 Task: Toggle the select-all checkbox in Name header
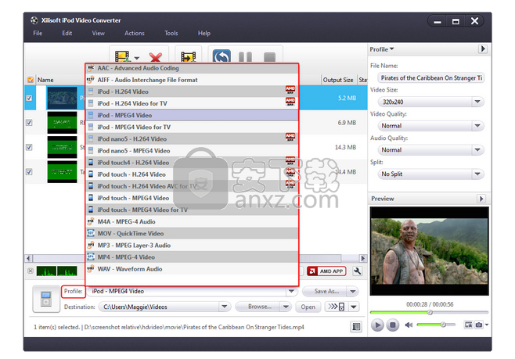tap(31, 80)
